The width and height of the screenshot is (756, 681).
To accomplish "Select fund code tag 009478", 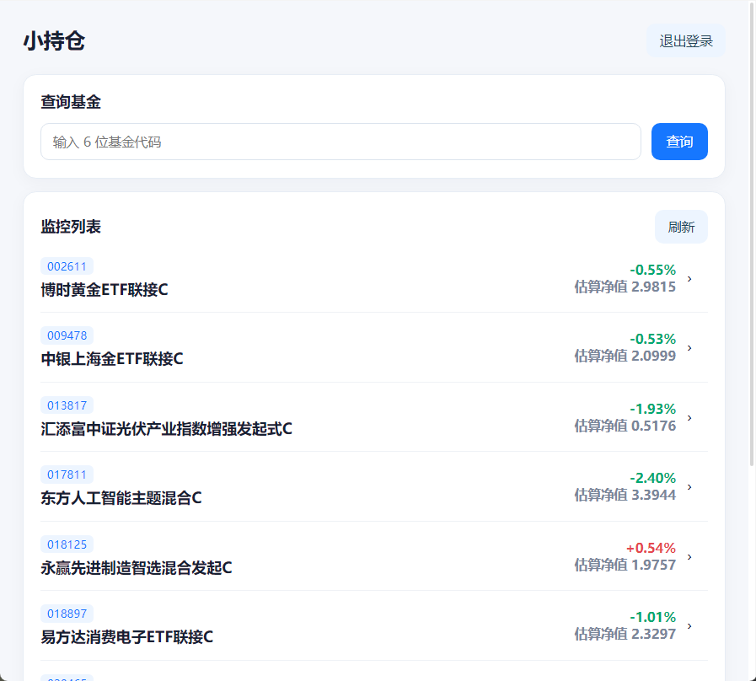I will (x=67, y=335).
